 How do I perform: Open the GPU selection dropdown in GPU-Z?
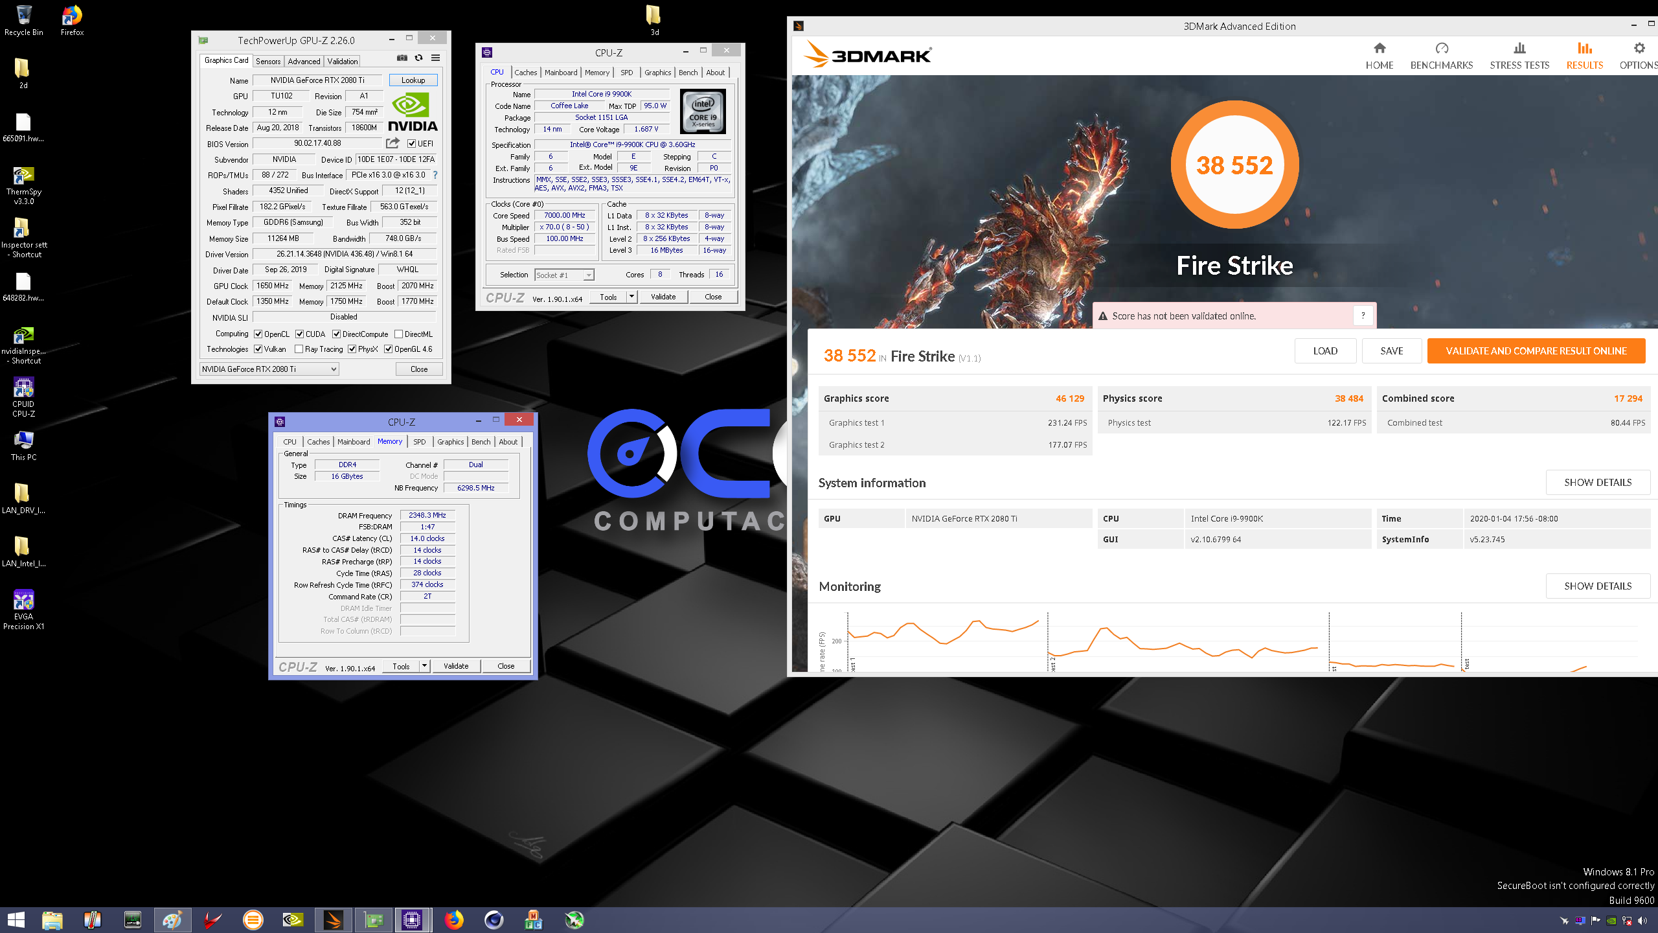[269, 369]
